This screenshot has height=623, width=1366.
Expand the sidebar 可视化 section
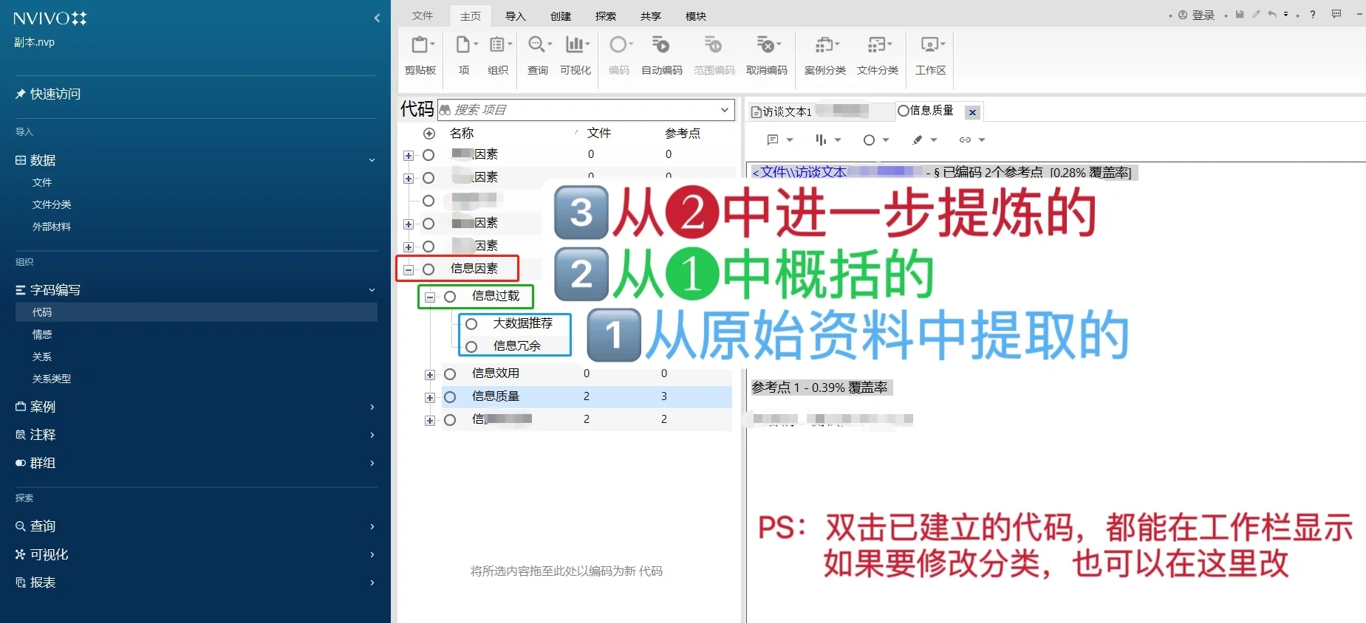[x=372, y=554]
